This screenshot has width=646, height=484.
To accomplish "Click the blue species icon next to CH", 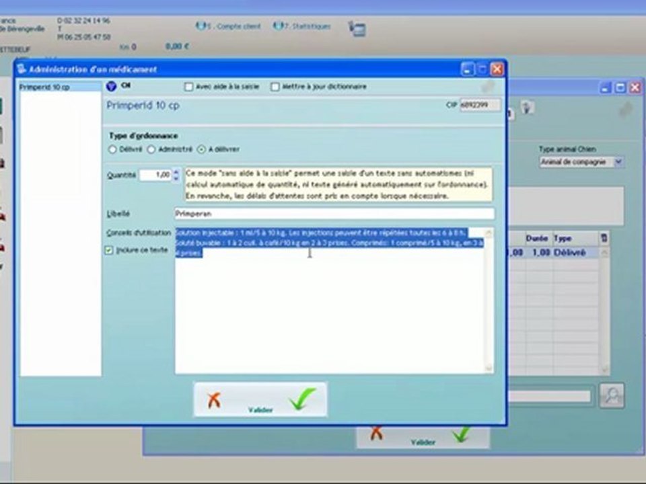I will 111,87.
